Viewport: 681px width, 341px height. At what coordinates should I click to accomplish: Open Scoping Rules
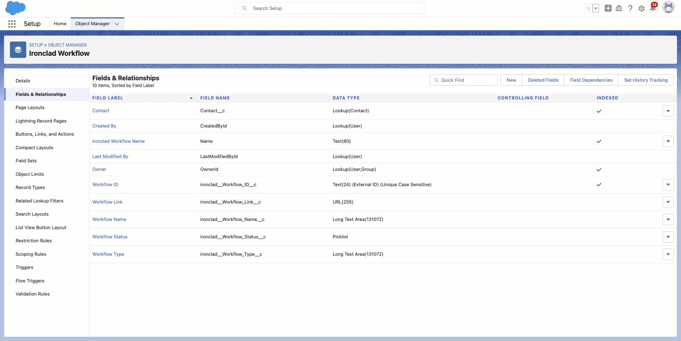[x=31, y=254]
